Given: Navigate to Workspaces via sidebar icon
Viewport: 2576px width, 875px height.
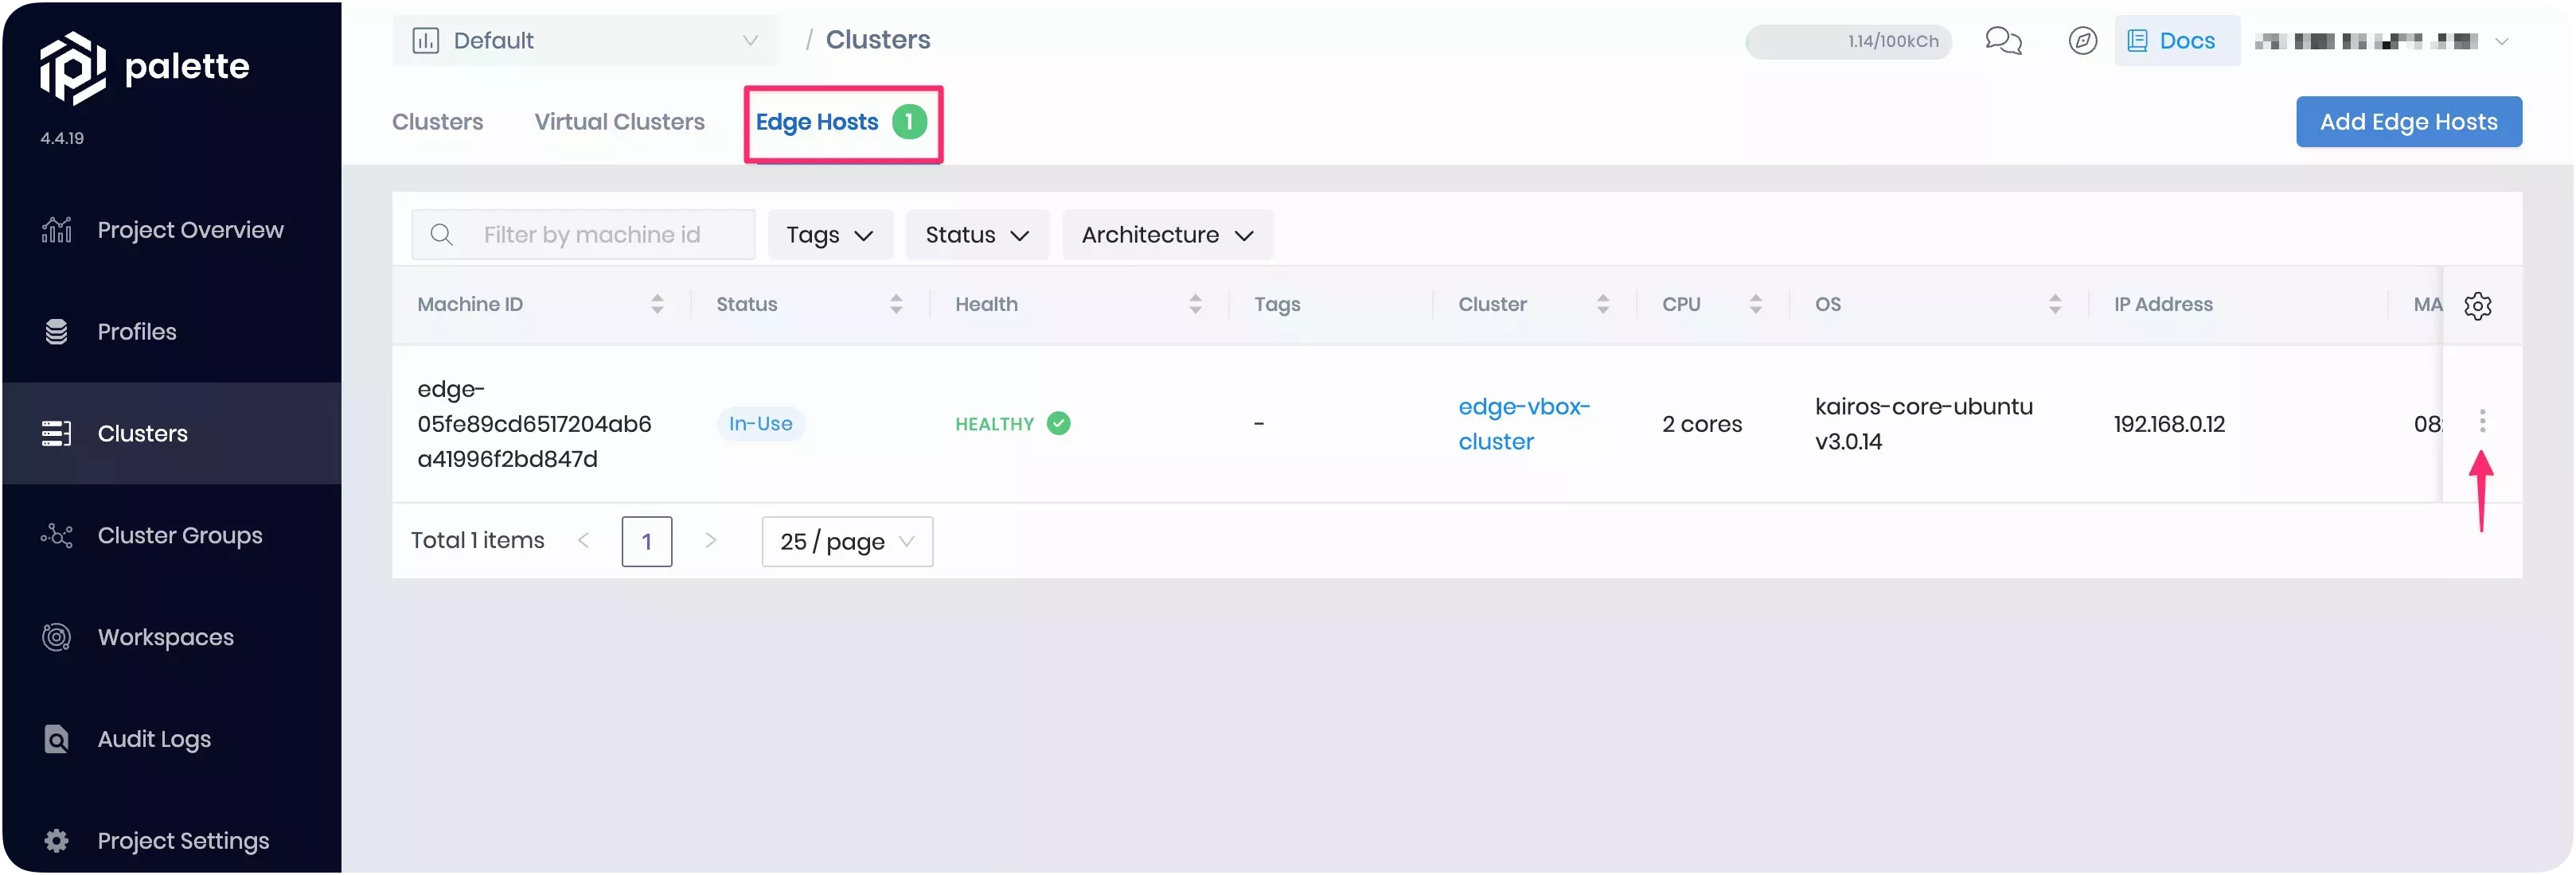Looking at the screenshot, I should pyautogui.click(x=165, y=636).
